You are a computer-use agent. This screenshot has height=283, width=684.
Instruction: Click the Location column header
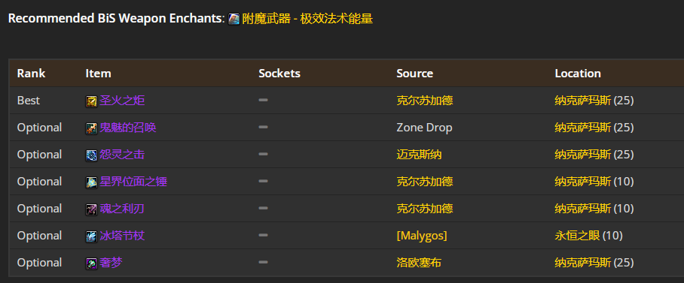pos(578,74)
